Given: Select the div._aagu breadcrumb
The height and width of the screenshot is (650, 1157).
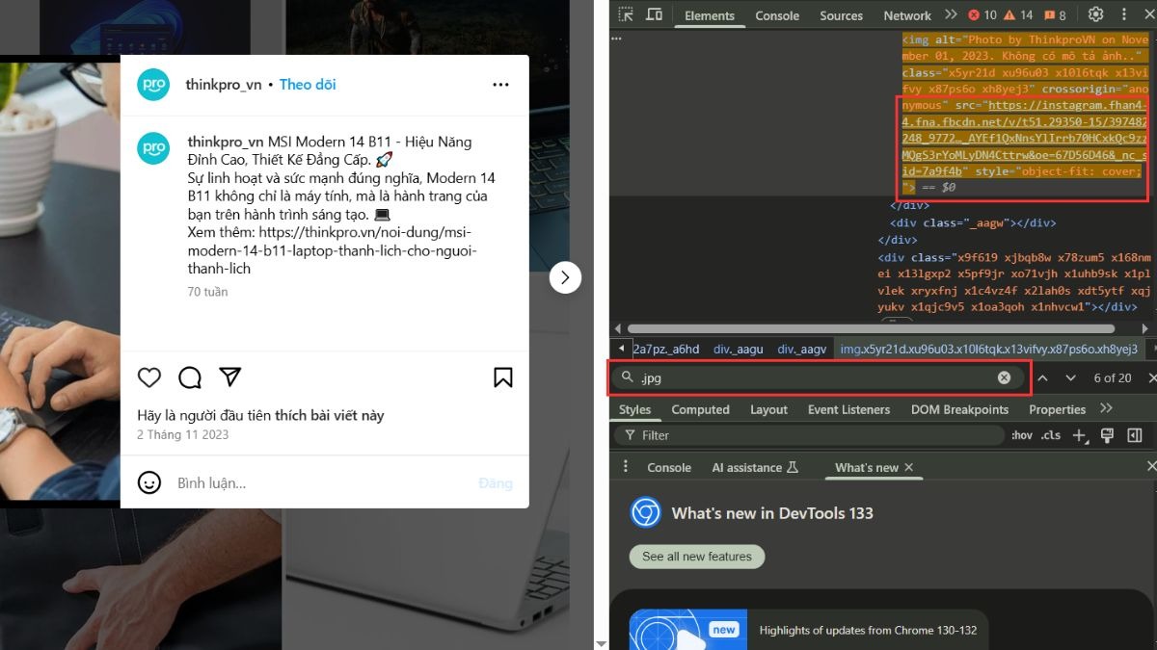Looking at the screenshot, I should tap(737, 349).
